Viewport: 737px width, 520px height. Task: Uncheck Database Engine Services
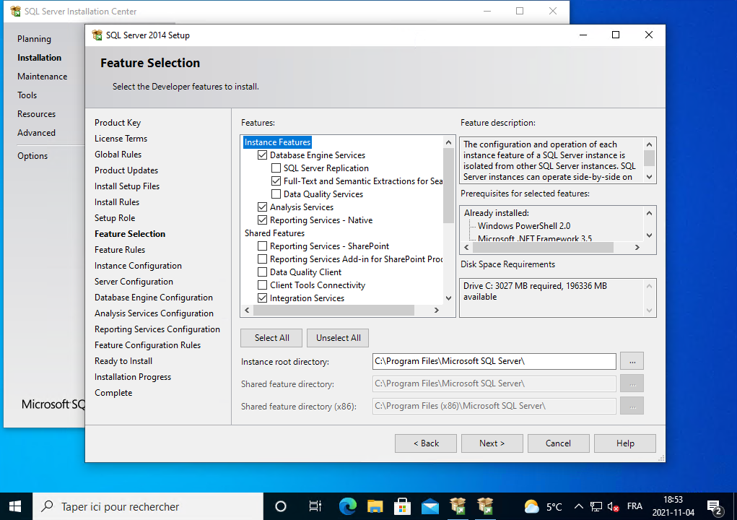(263, 155)
